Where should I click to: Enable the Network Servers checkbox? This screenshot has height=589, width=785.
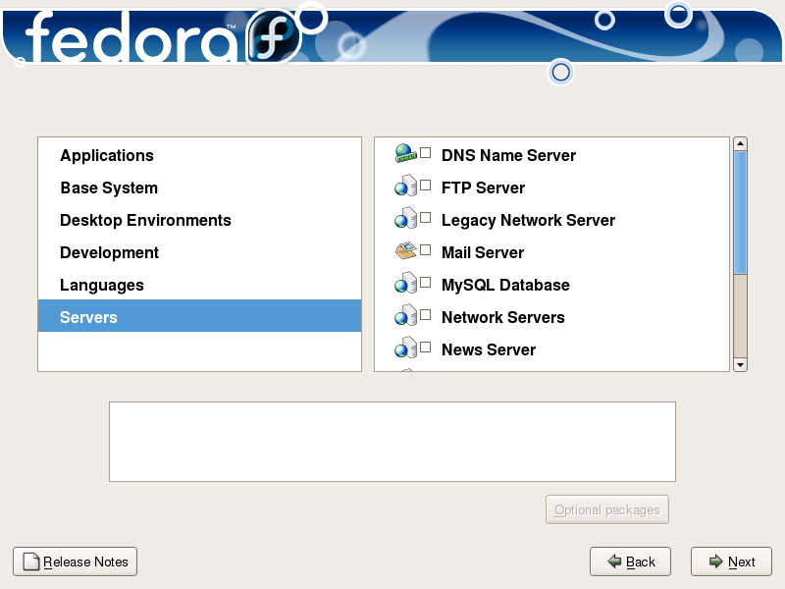[x=426, y=314]
